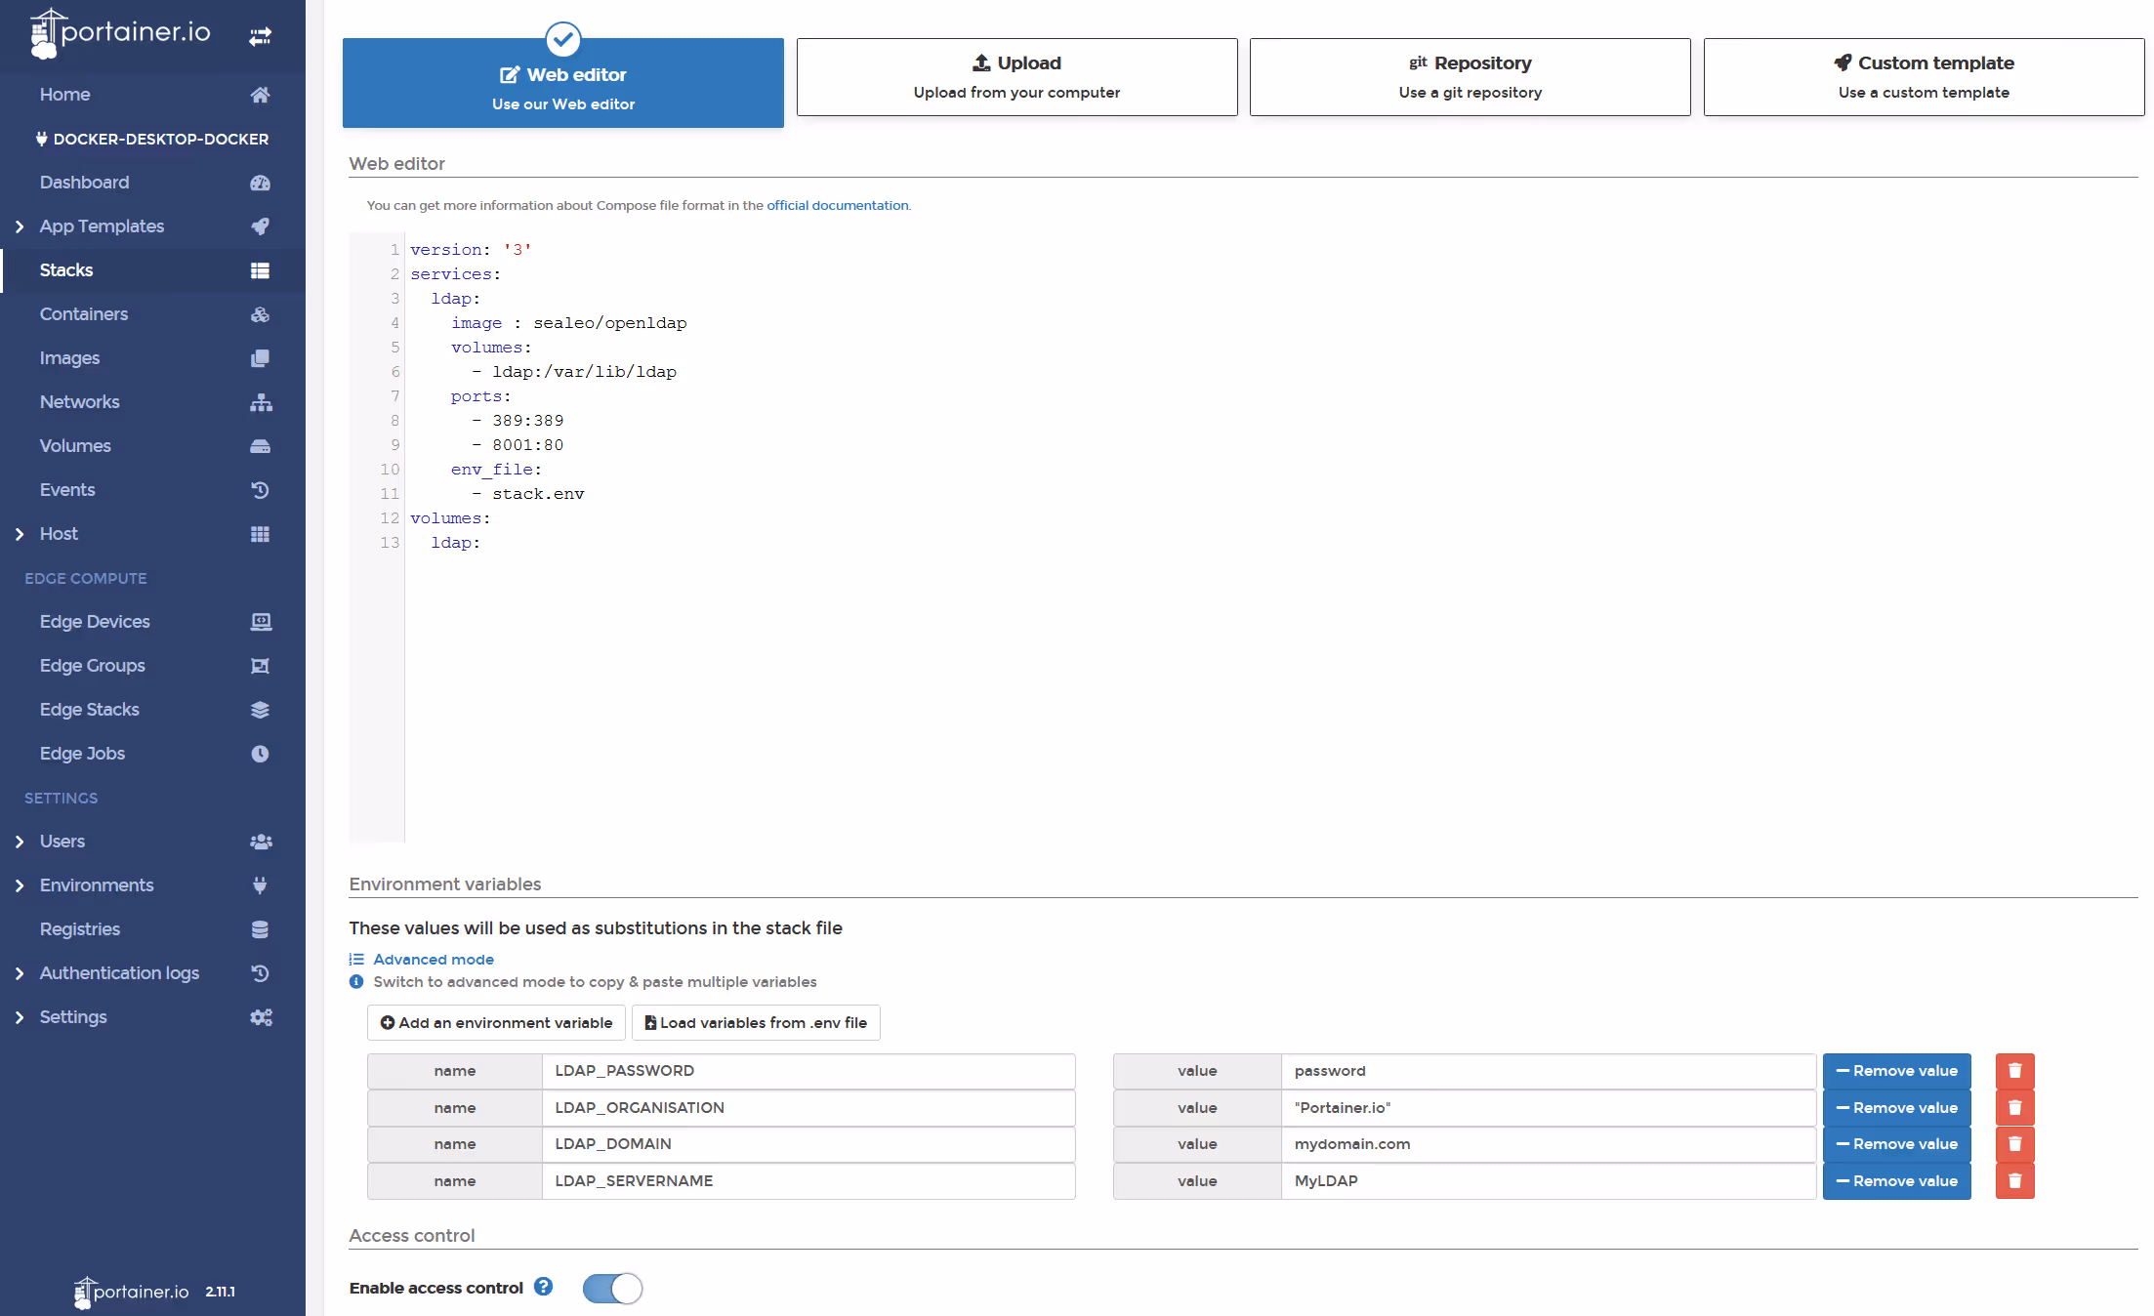The height and width of the screenshot is (1316, 2154).
Task: Click the App Templates rocket icon
Action: tap(260, 226)
